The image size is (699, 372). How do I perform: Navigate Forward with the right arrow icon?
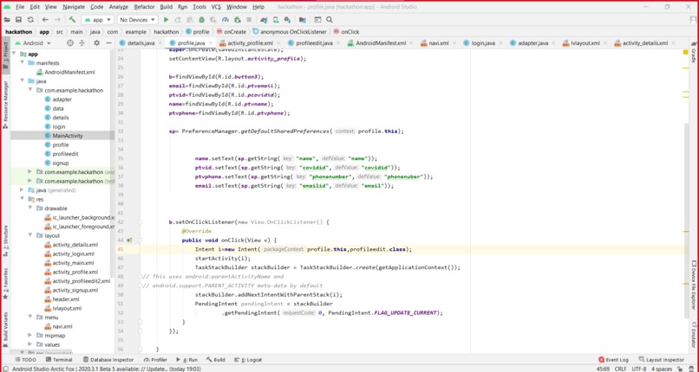(x=57, y=20)
